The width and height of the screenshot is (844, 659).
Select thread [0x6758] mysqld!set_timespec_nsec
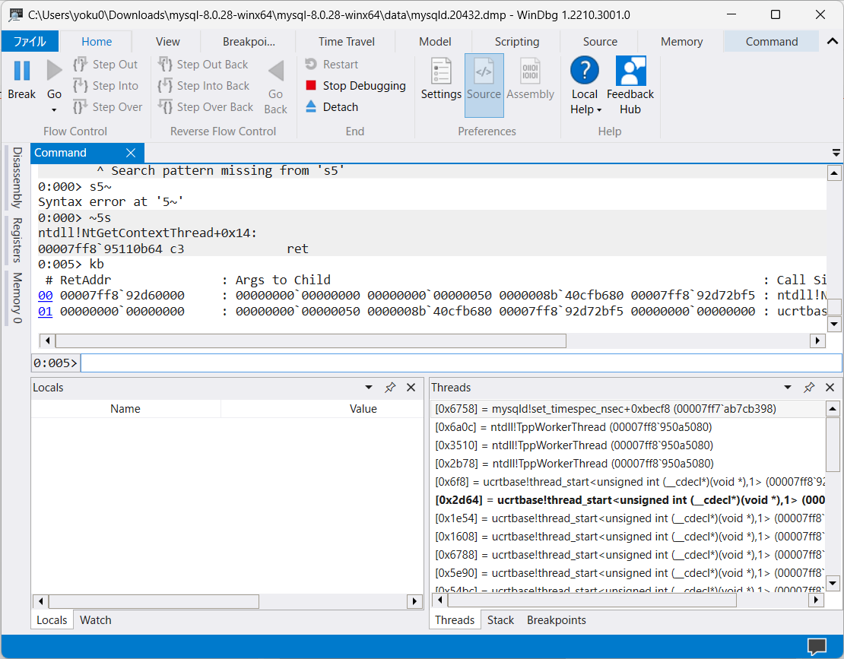tap(627, 409)
